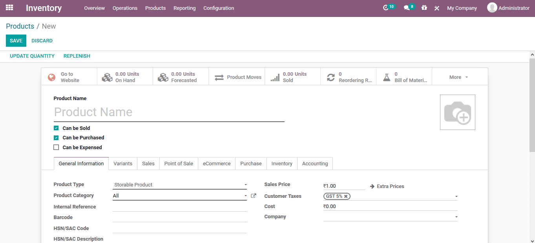Open Units Sold chart icon

click(274, 77)
